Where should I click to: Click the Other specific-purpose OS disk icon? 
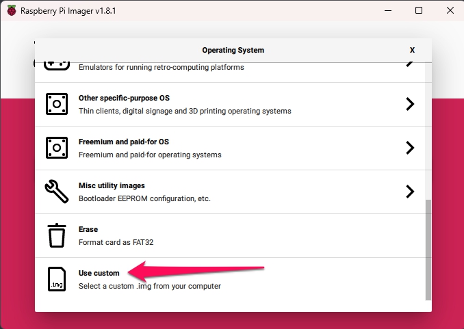[x=57, y=104]
